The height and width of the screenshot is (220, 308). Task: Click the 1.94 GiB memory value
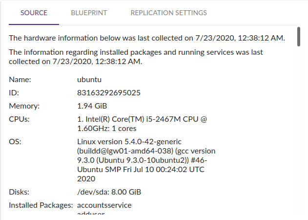[92, 106]
